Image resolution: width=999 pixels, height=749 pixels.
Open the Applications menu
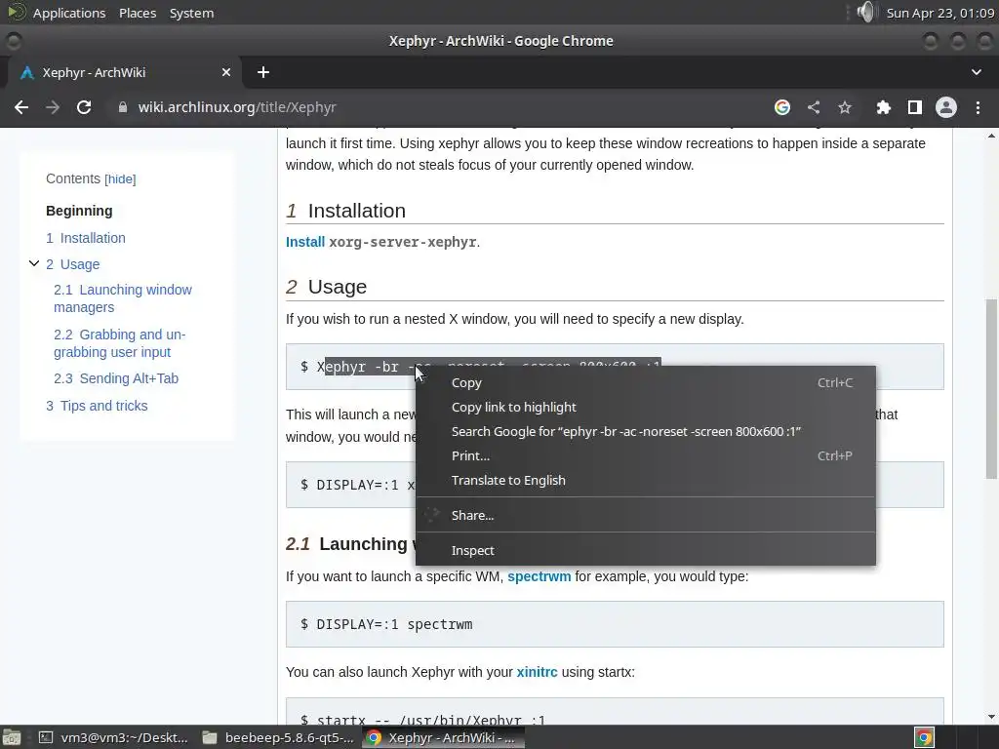point(69,13)
